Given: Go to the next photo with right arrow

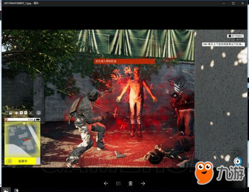Looking at the screenshot, I should tap(143, 183).
